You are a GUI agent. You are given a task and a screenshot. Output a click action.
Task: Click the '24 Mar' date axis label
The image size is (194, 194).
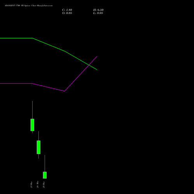(x=38, y=184)
